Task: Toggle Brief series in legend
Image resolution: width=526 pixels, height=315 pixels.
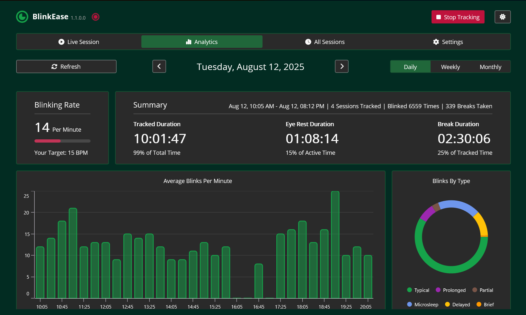Action: [485, 304]
